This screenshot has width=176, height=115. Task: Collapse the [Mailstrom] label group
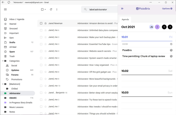[3, 84]
